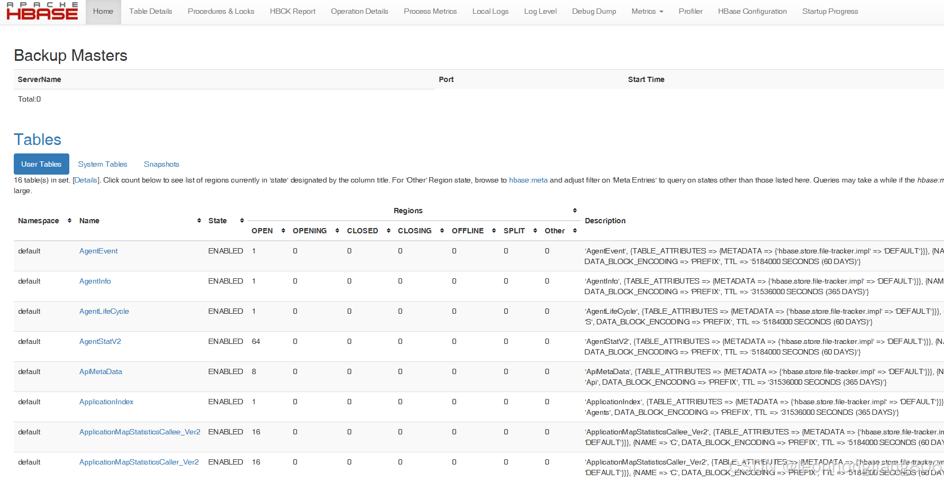Screen dimensions: 944x482
Task: Sort table by Name column arrows
Action: tap(199, 221)
